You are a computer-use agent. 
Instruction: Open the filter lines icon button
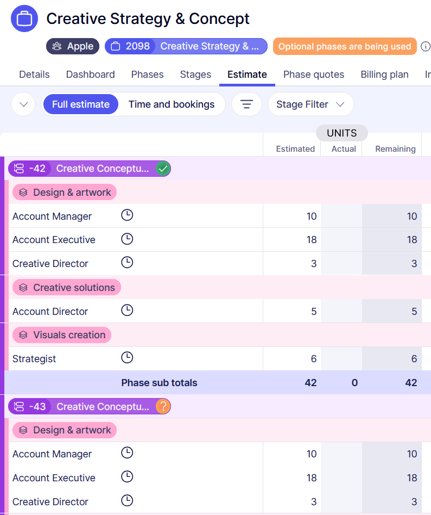coord(247,104)
